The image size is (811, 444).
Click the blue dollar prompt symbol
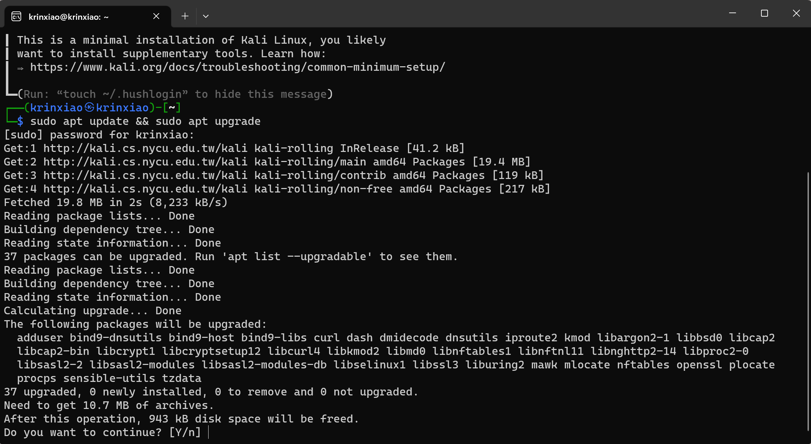[x=20, y=121]
